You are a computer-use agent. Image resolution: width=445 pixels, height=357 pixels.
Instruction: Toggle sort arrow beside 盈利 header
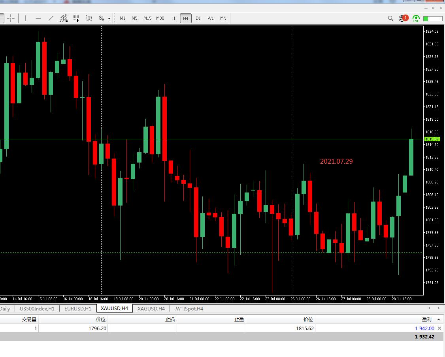439,320
